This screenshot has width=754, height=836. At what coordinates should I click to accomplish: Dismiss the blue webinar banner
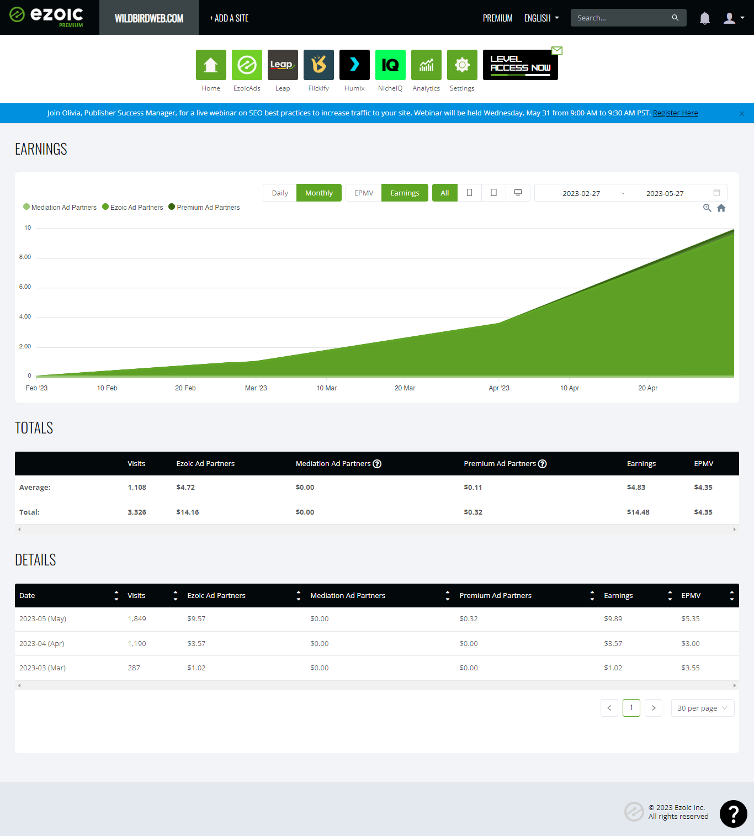point(742,114)
